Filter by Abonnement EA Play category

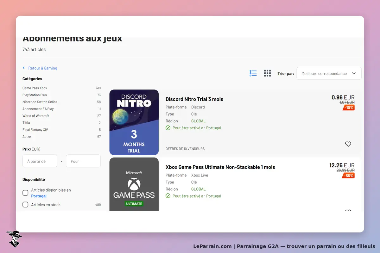(38, 109)
